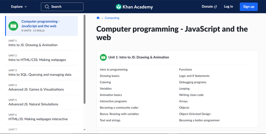Open Unit 4 Advanced JS: Games & Visualizations

coord(41,87)
